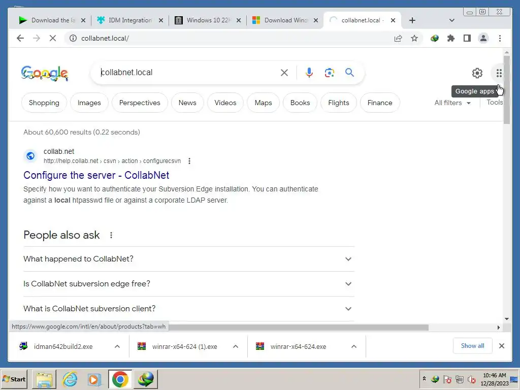The height and width of the screenshot is (390, 520).
Task: Open the Tools search option
Action: pos(495,103)
